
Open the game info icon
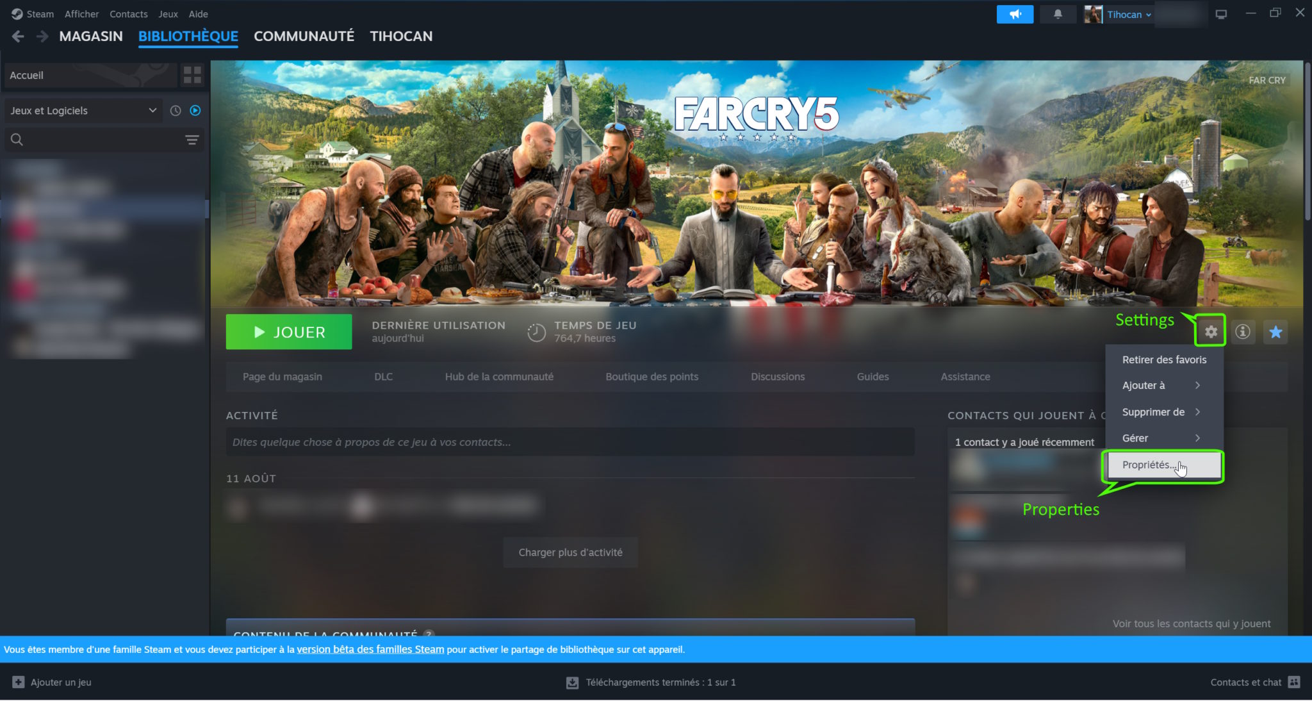[1243, 332]
